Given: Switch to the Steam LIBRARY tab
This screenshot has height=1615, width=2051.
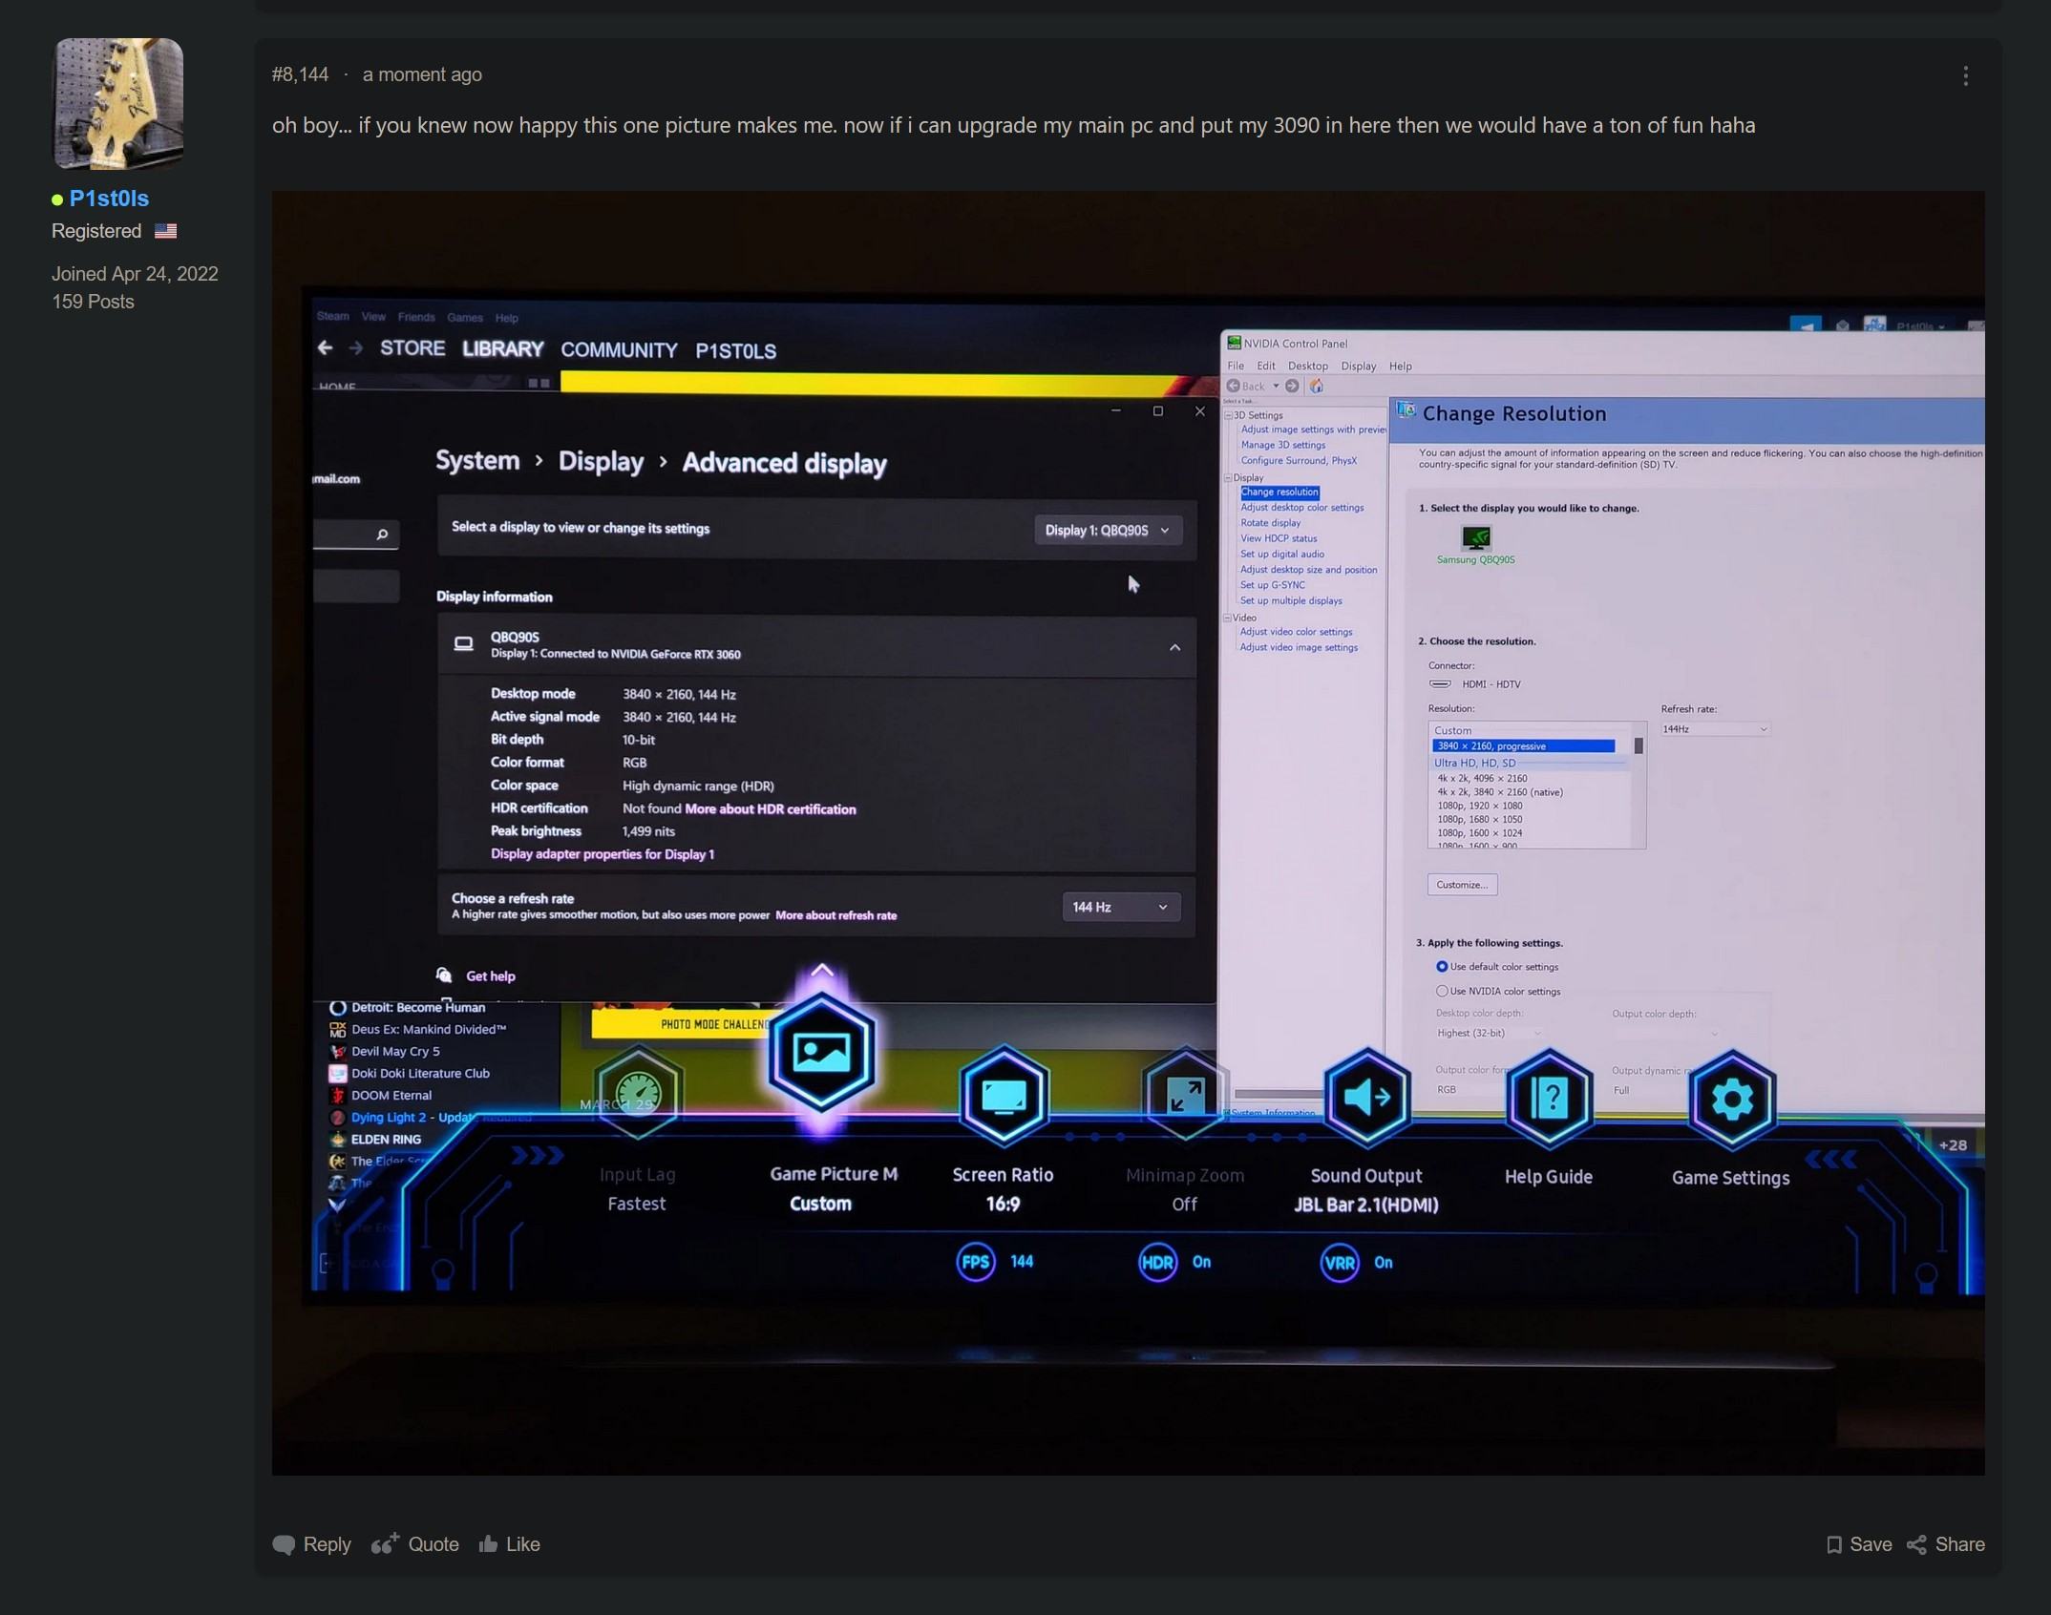Looking at the screenshot, I should (502, 349).
